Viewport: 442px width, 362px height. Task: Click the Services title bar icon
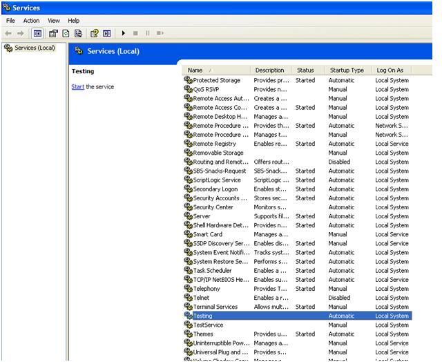[x=7, y=8]
